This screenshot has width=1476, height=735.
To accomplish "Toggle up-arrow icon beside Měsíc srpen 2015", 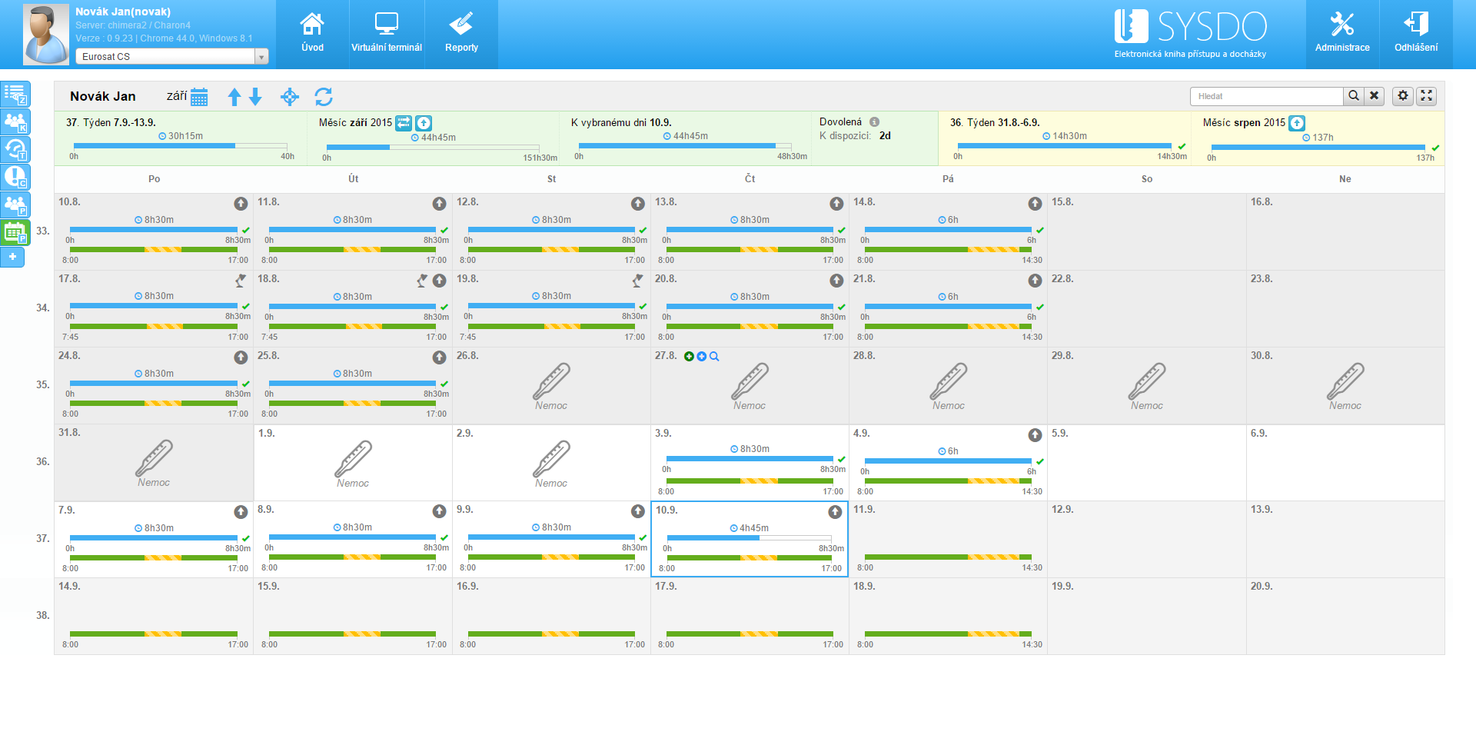I will click(x=1297, y=123).
